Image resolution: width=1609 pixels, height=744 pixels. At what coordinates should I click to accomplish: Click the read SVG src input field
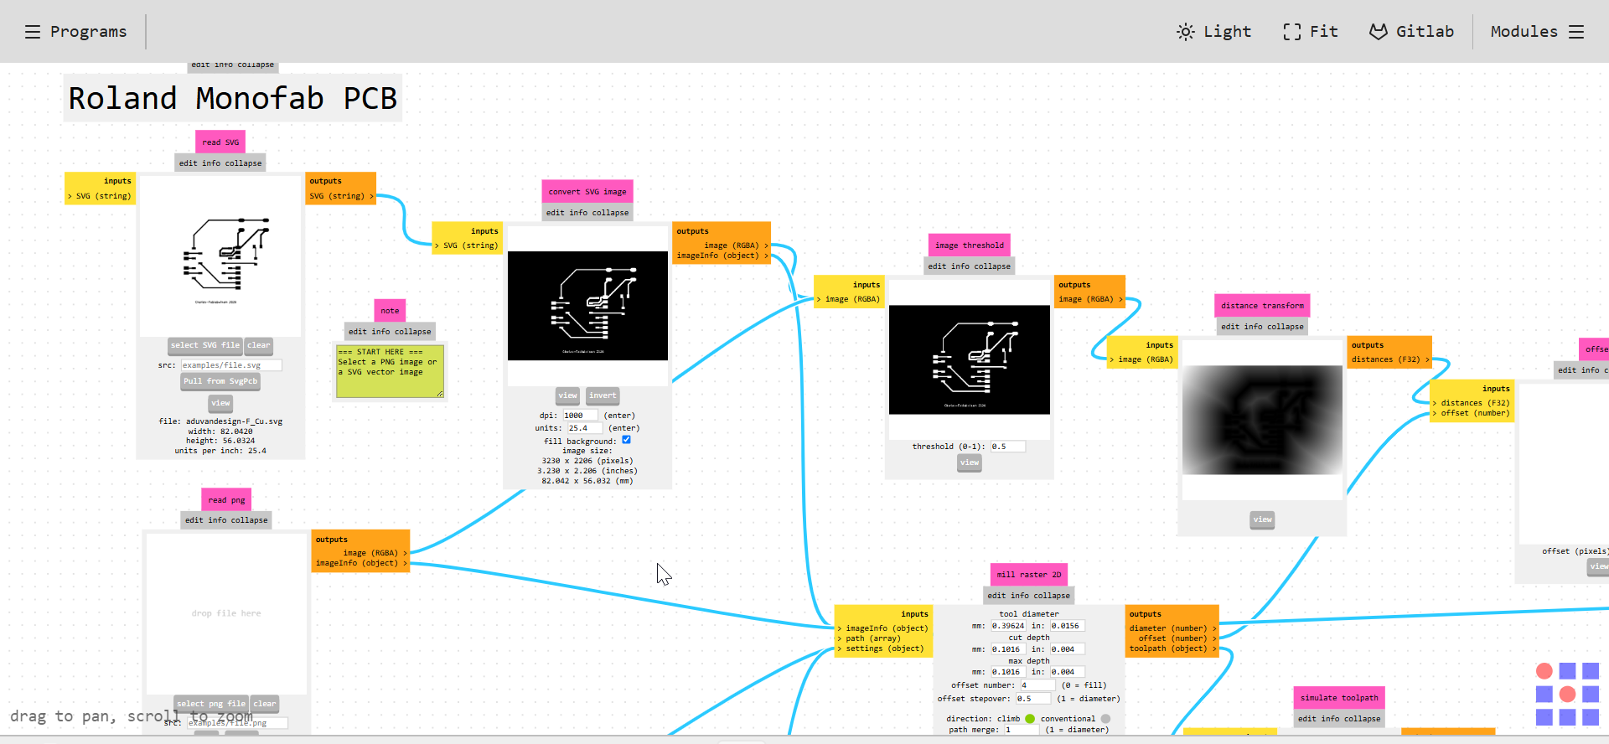tap(231, 365)
